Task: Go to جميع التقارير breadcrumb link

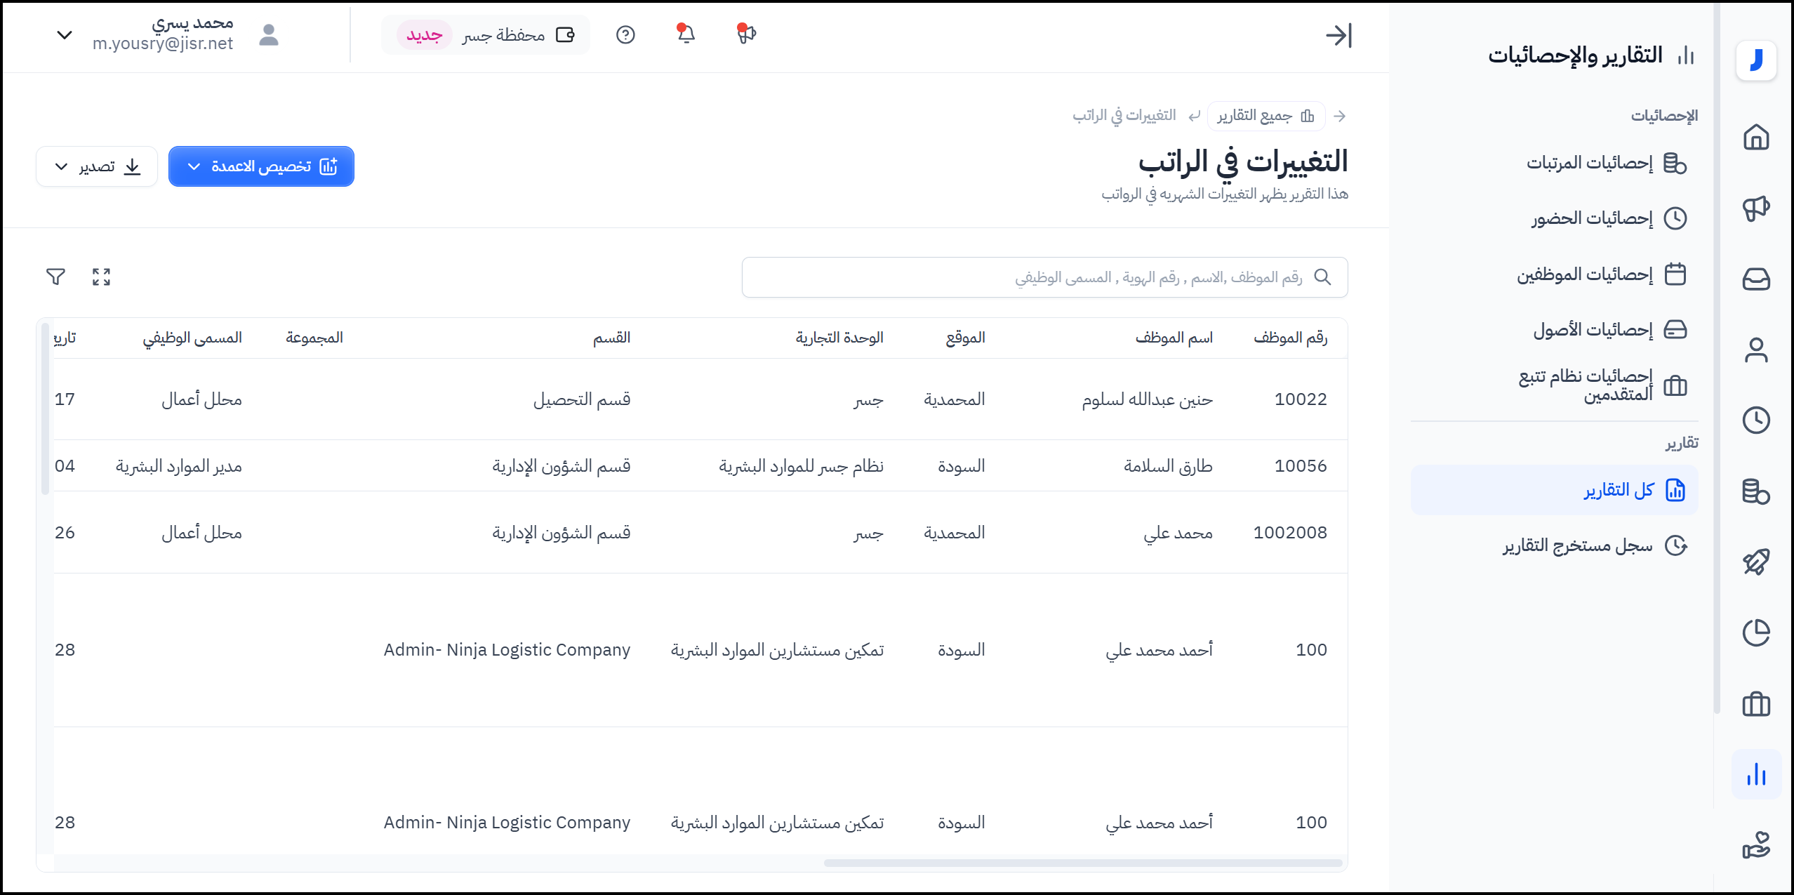Action: (x=1265, y=116)
